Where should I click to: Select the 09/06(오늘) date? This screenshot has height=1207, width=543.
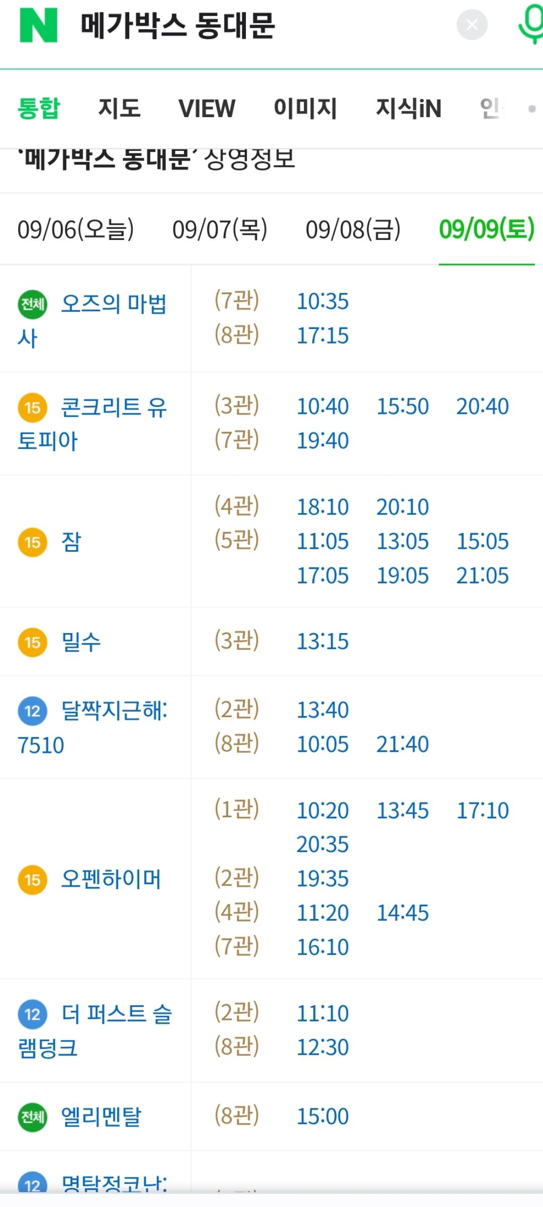76,229
